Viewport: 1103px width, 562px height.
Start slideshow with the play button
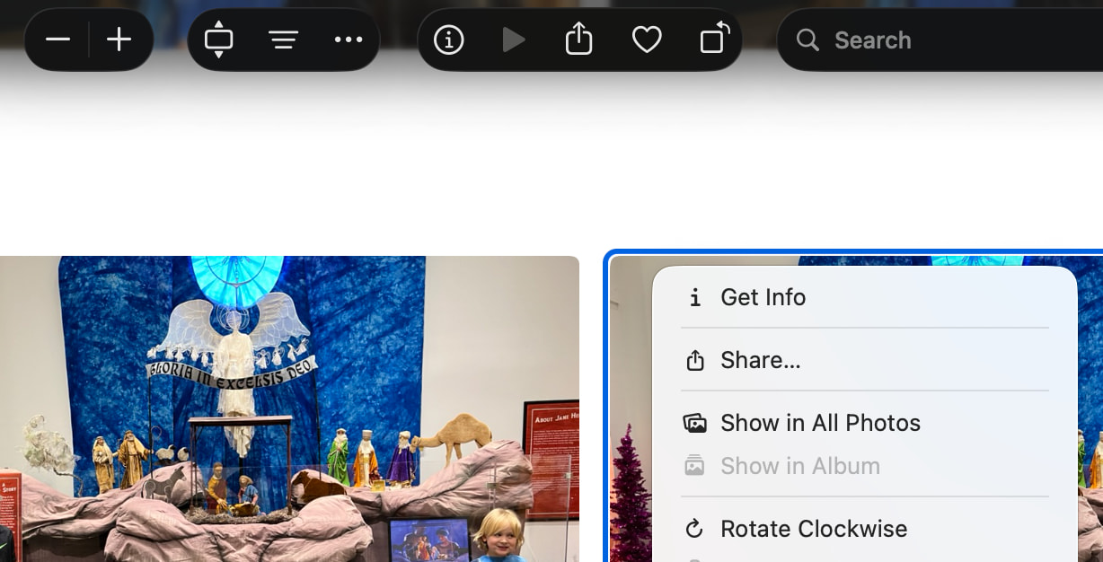click(x=514, y=40)
